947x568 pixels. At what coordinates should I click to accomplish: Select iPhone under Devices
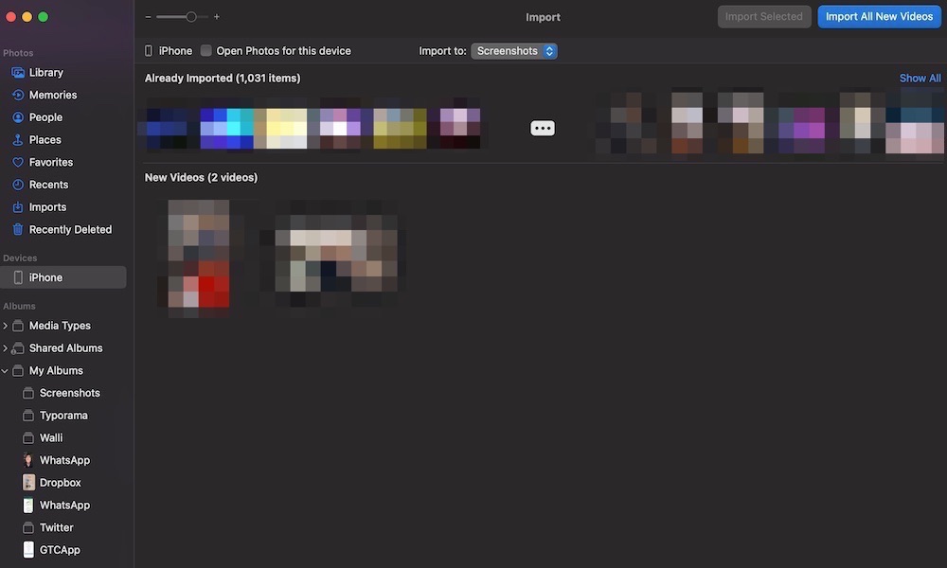63,277
